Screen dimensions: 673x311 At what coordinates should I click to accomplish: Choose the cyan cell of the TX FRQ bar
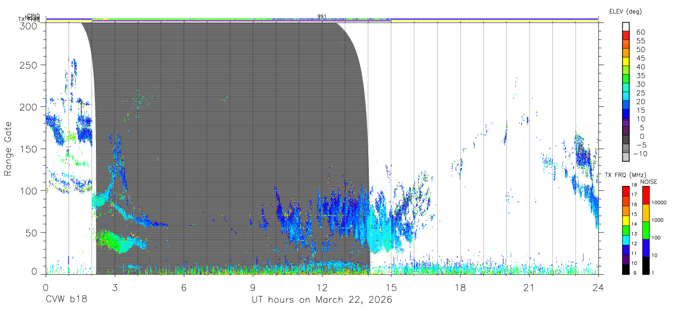626,239
